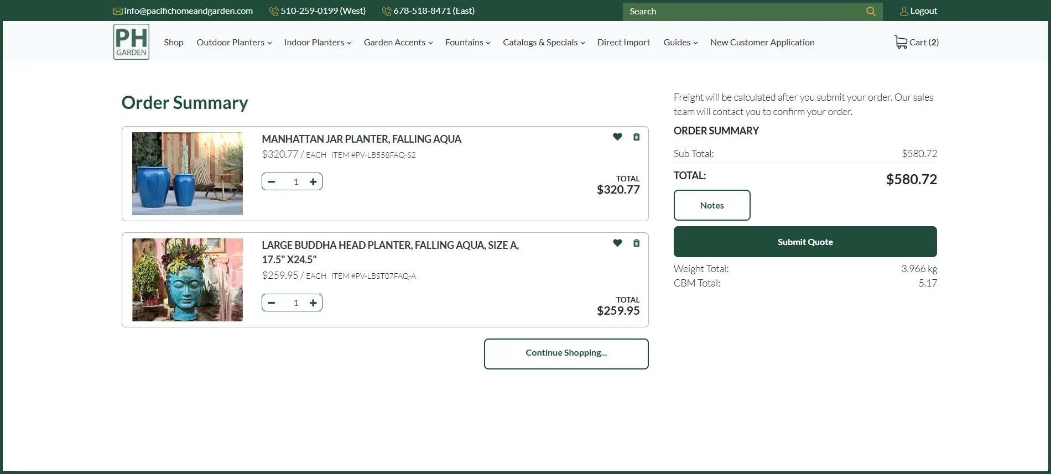
Task: Increase Manhattan Jar Planter quantity
Action: [x=313, y=181]
